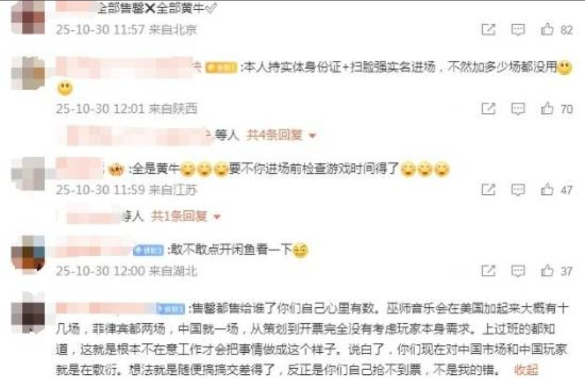Viewport: 585px width, 379px height.
Task: Share the 12:00 Hubei comment
Action: coord(488,271)
